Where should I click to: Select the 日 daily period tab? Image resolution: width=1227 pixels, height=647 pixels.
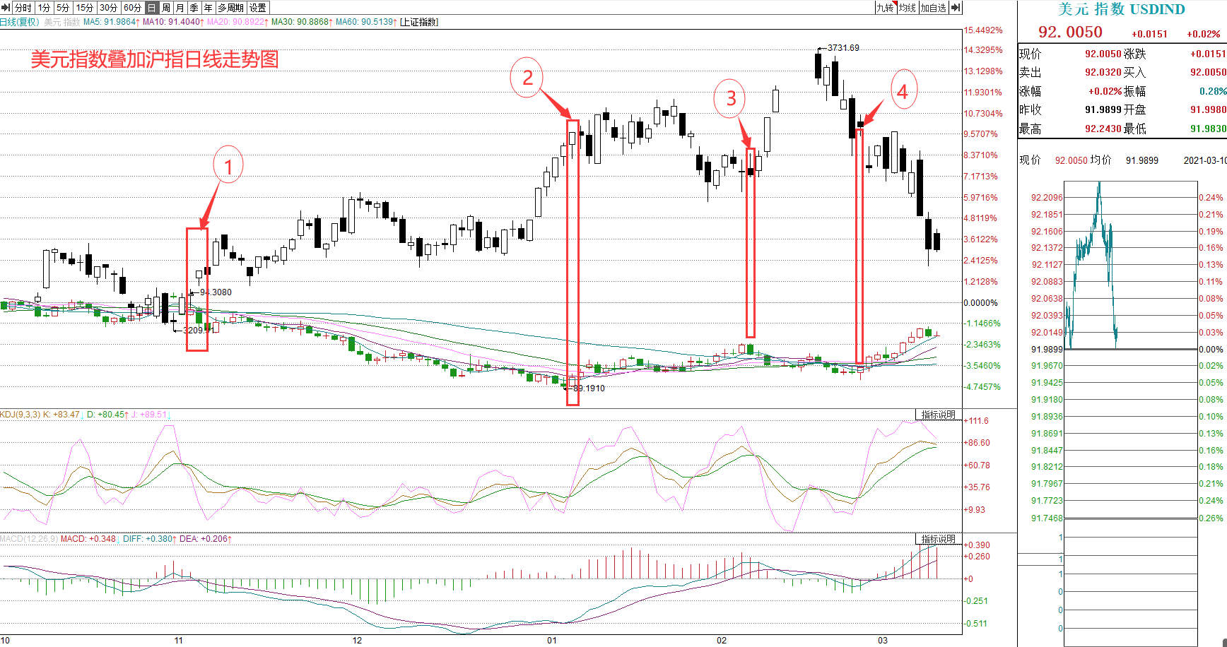point(152,8)
